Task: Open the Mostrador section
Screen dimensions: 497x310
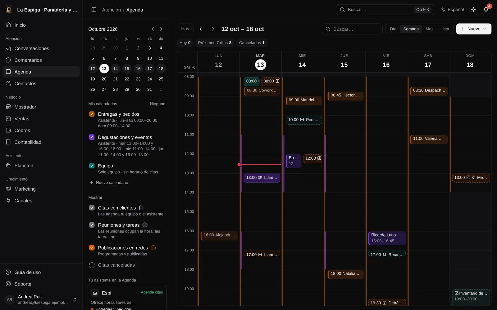Action: (41, 107)
